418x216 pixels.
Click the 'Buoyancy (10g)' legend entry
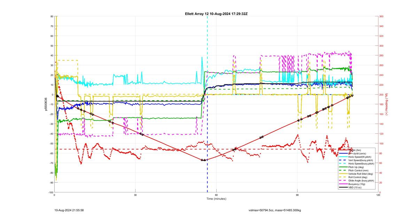357,184
